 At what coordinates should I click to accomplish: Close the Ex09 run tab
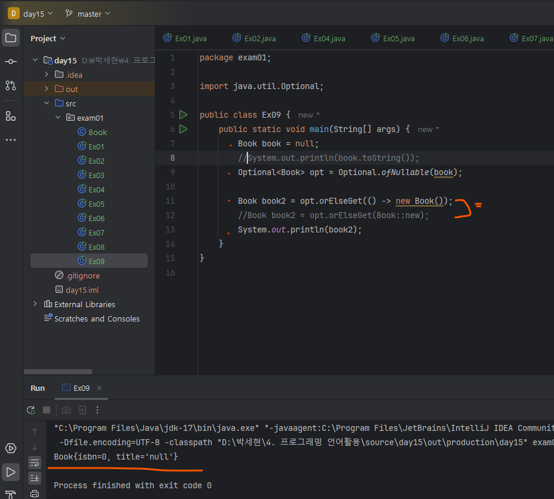point(99,388)
